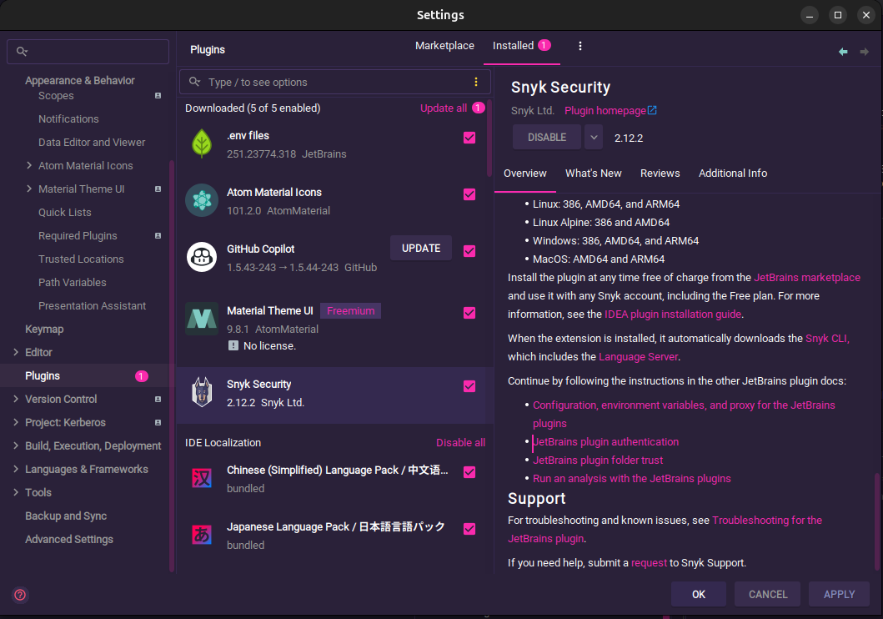Toggle the Japanese Language Pack checkbox

(x=469, y=529)
